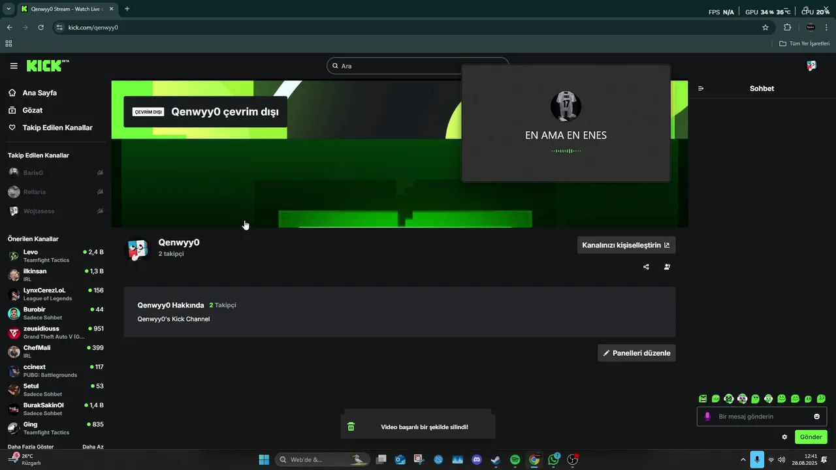This screenshot has width=836, height=470.
Task: Open the apps grid in bookmarks bar
Action: point(8,44)
